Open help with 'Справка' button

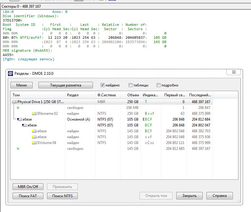pyautogui.click(x=219, y=196)
